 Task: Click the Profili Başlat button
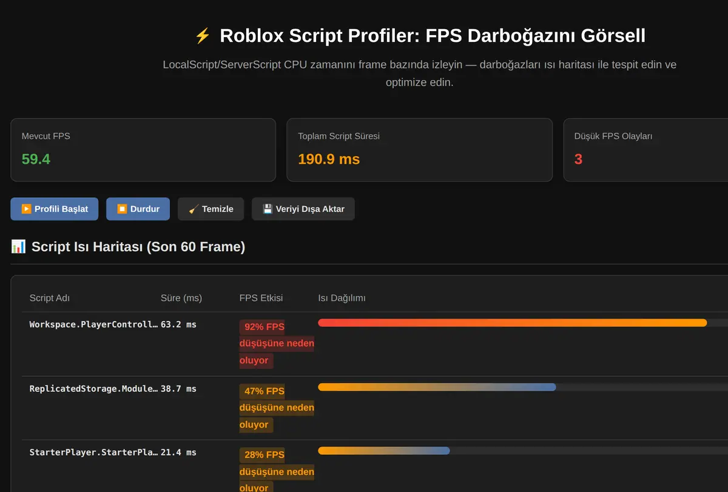[55, 209]
